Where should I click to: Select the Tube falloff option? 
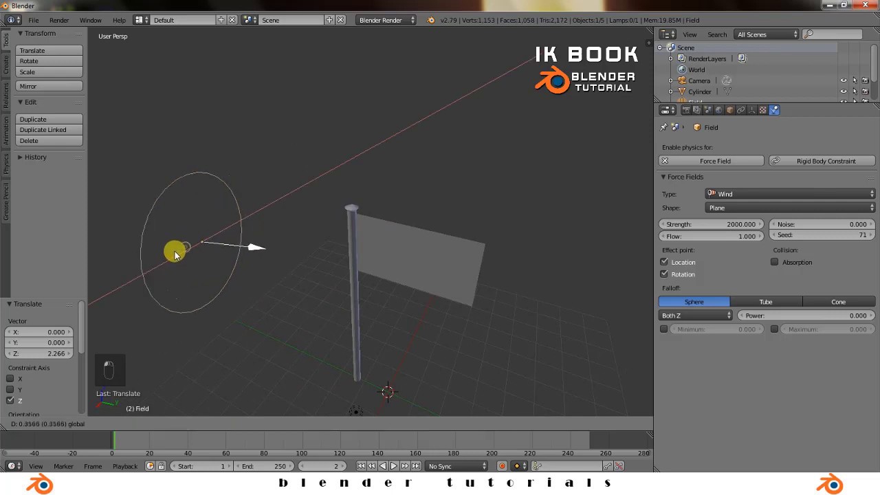[766, 302]
